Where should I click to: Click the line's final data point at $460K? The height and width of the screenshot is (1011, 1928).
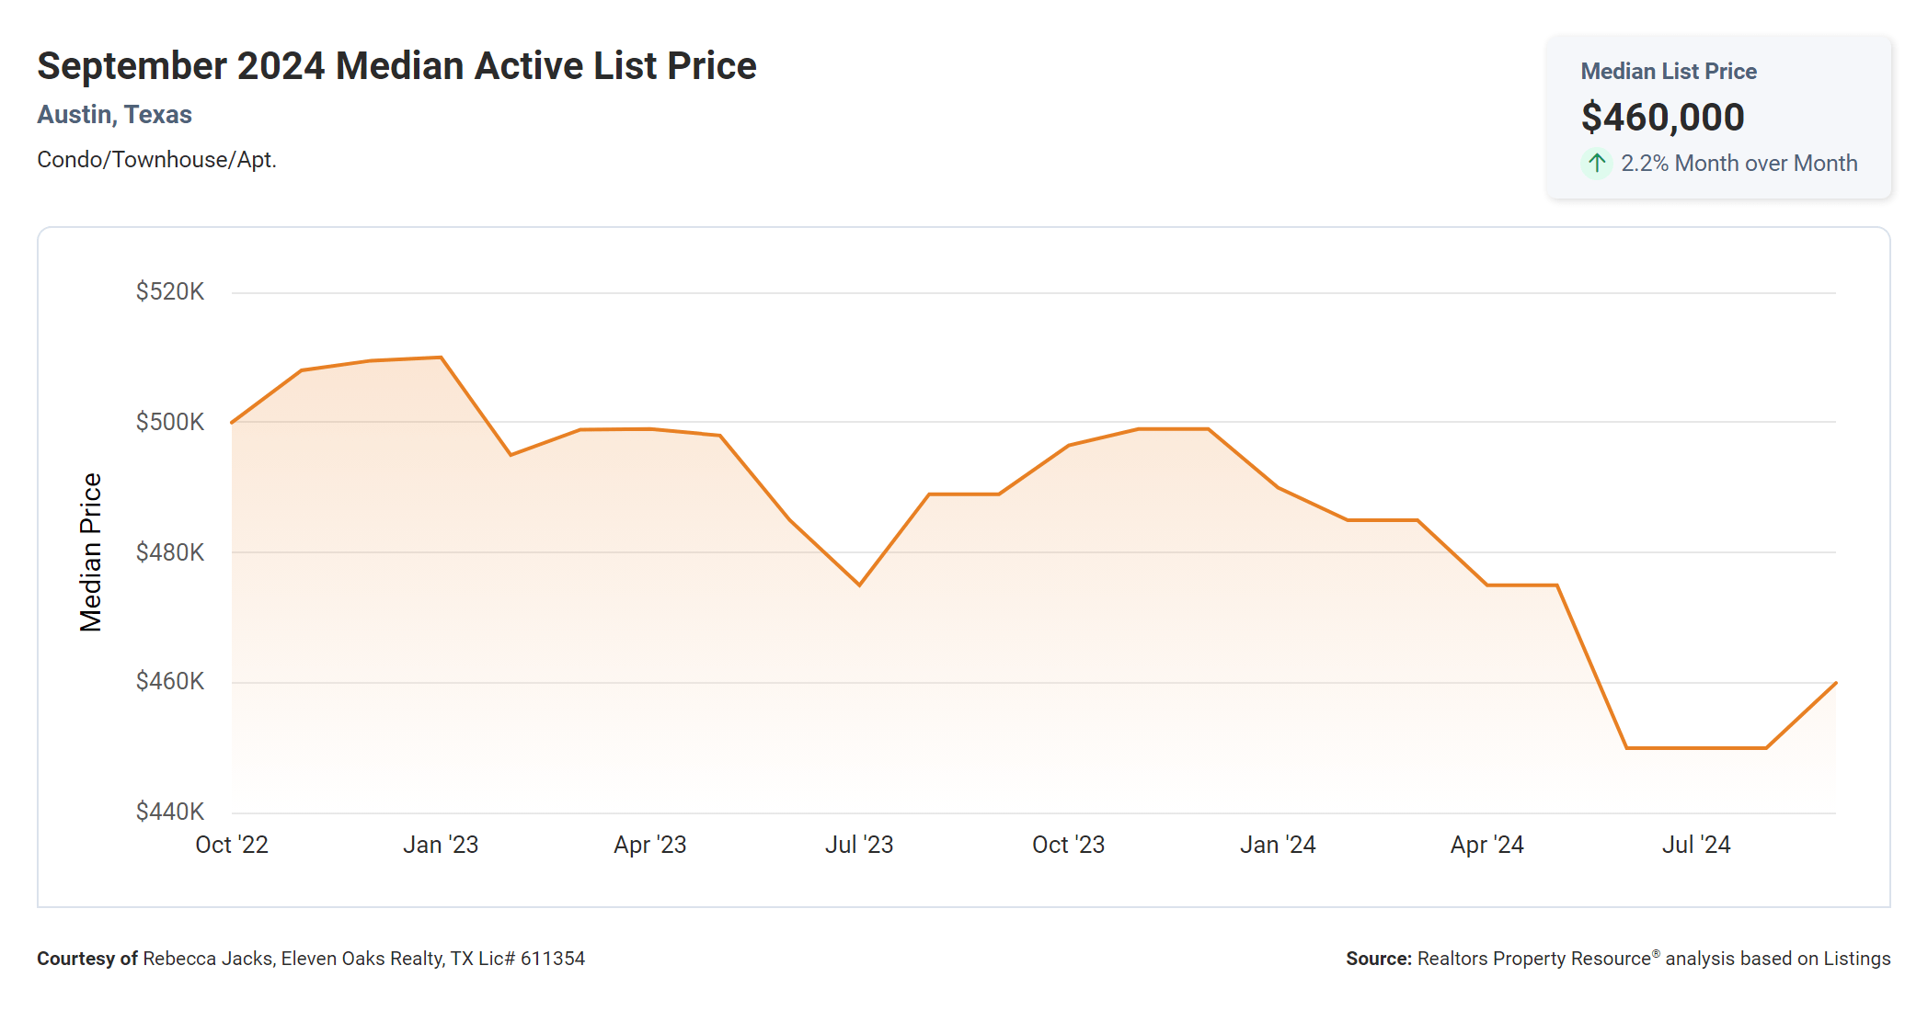[x=1835, y=683]
